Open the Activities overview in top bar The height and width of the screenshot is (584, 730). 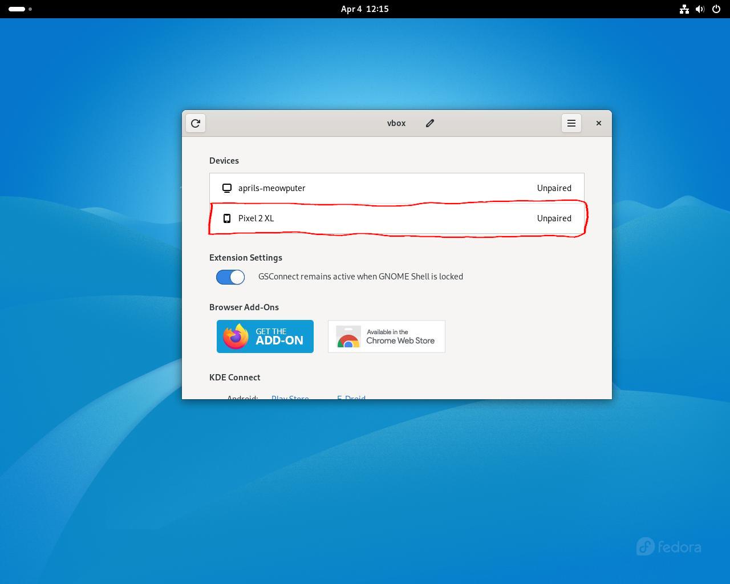[x=20, y=9]
